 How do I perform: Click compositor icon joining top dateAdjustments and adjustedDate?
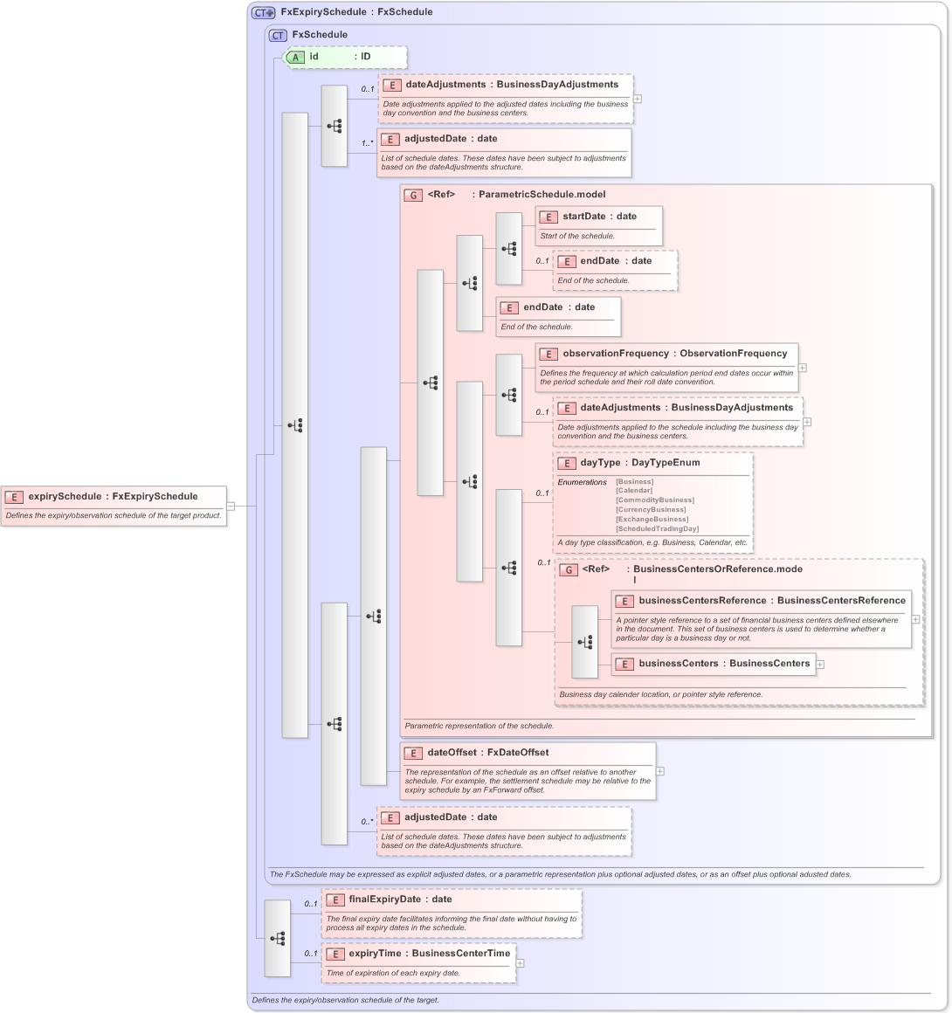[x=335, y=126]
